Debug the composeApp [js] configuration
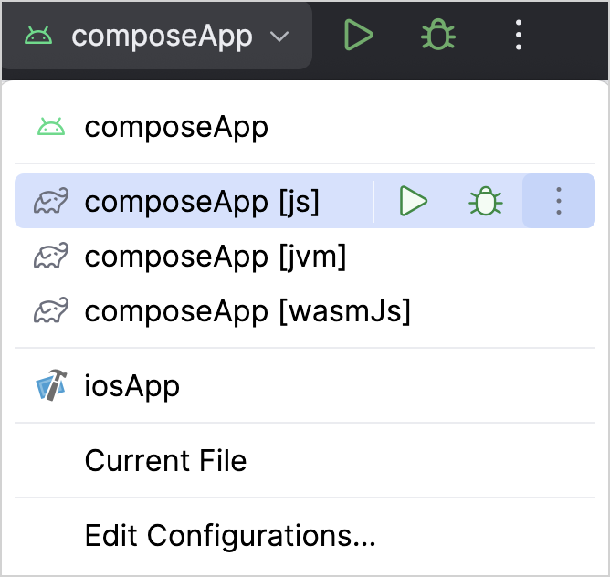 [485, 201]
